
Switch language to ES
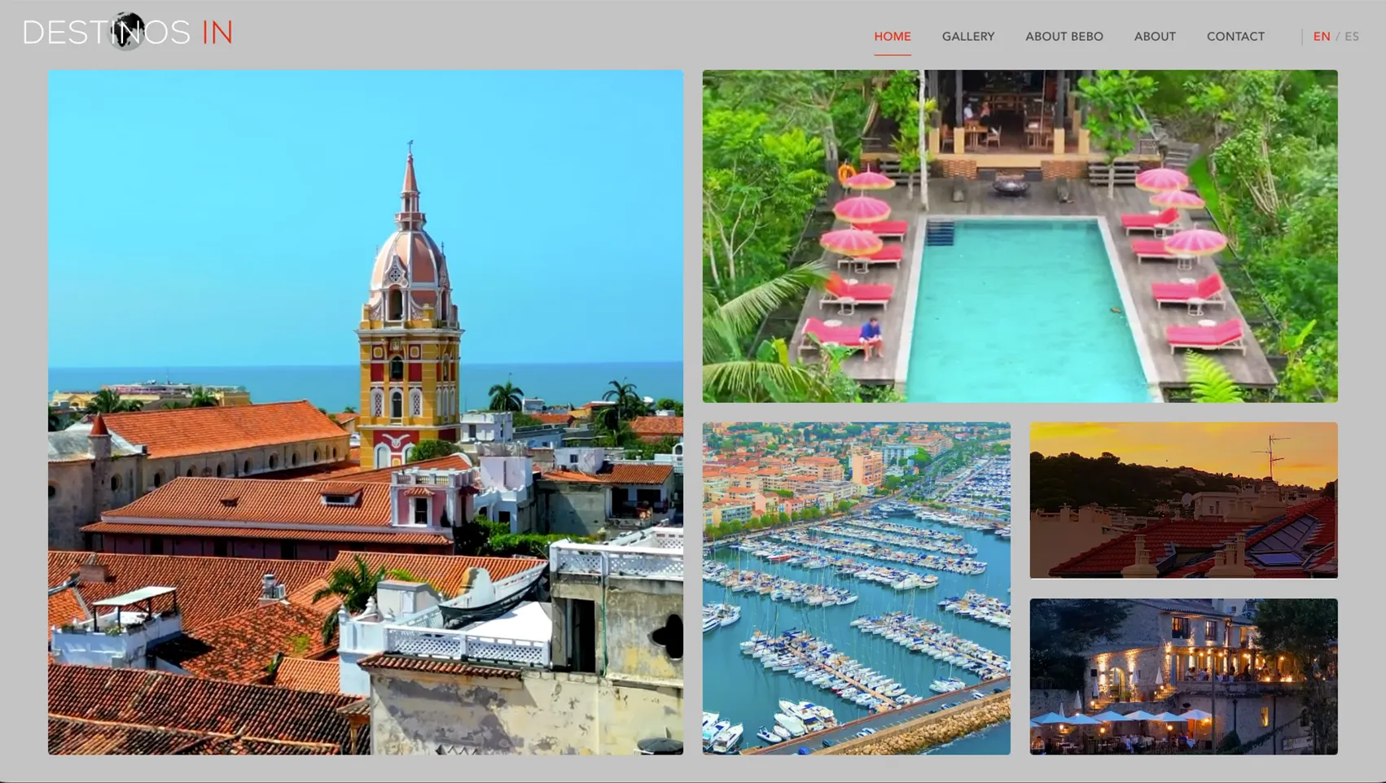point(1352,37)
